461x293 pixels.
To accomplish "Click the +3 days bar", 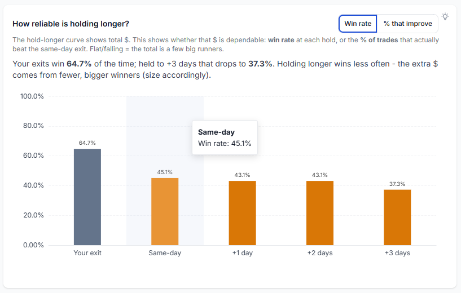I will pos(397,217).
